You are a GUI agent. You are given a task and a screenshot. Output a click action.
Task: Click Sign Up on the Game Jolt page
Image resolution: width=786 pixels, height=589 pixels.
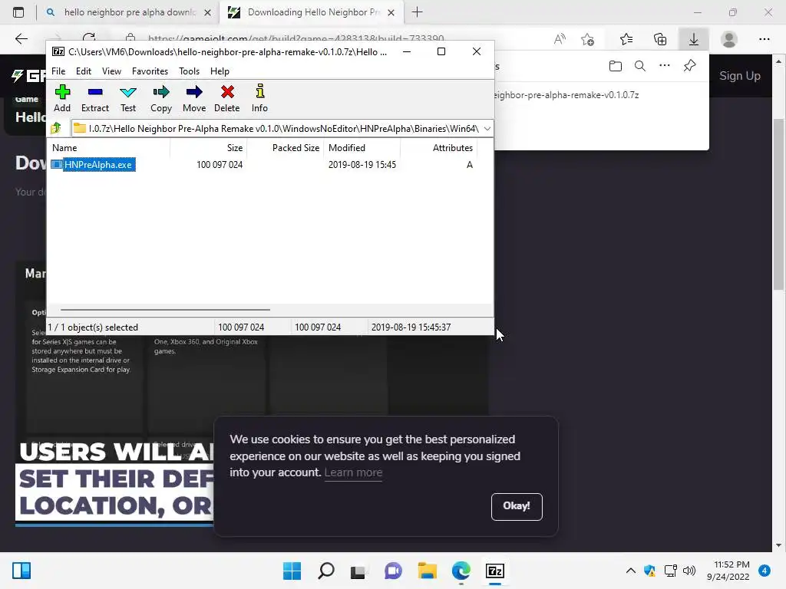tap(739, 76)
